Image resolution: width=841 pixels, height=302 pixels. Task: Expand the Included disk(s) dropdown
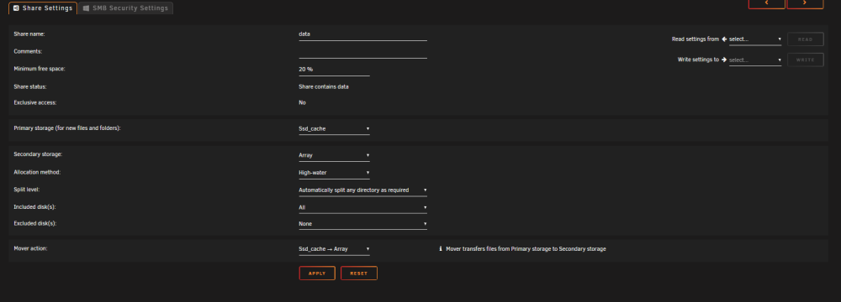[x=362, y=207]
